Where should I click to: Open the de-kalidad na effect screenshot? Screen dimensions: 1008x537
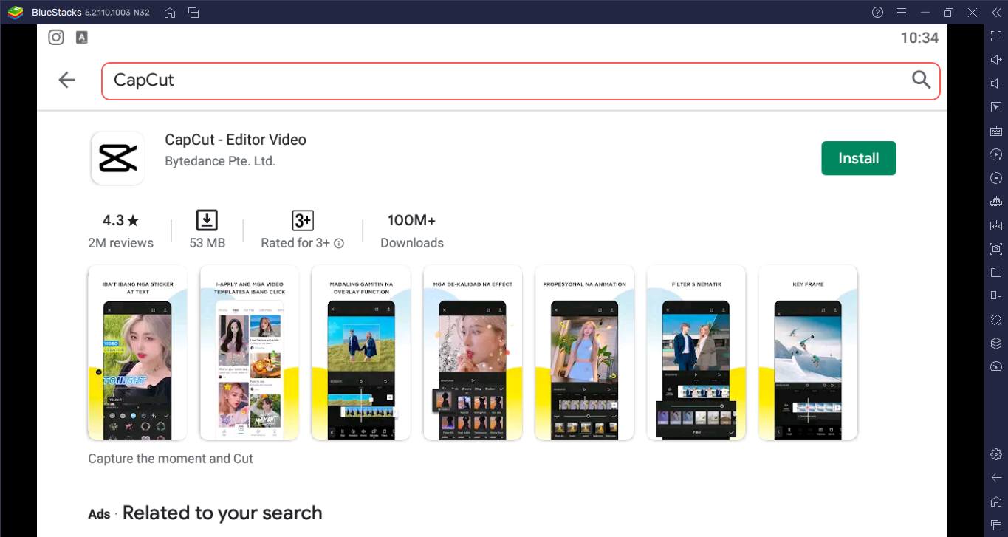pos(473,353)
